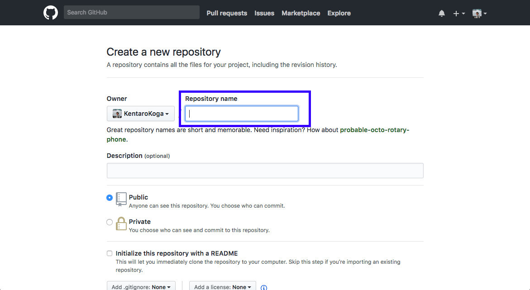Click the GitHub Octocat logo
Image resolution: width=530 pixels, height=290 pixels.
point(51,13)
